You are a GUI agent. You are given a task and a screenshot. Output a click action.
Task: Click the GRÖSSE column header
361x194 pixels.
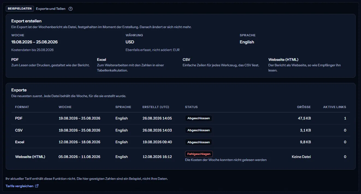[x=304, y=107]
